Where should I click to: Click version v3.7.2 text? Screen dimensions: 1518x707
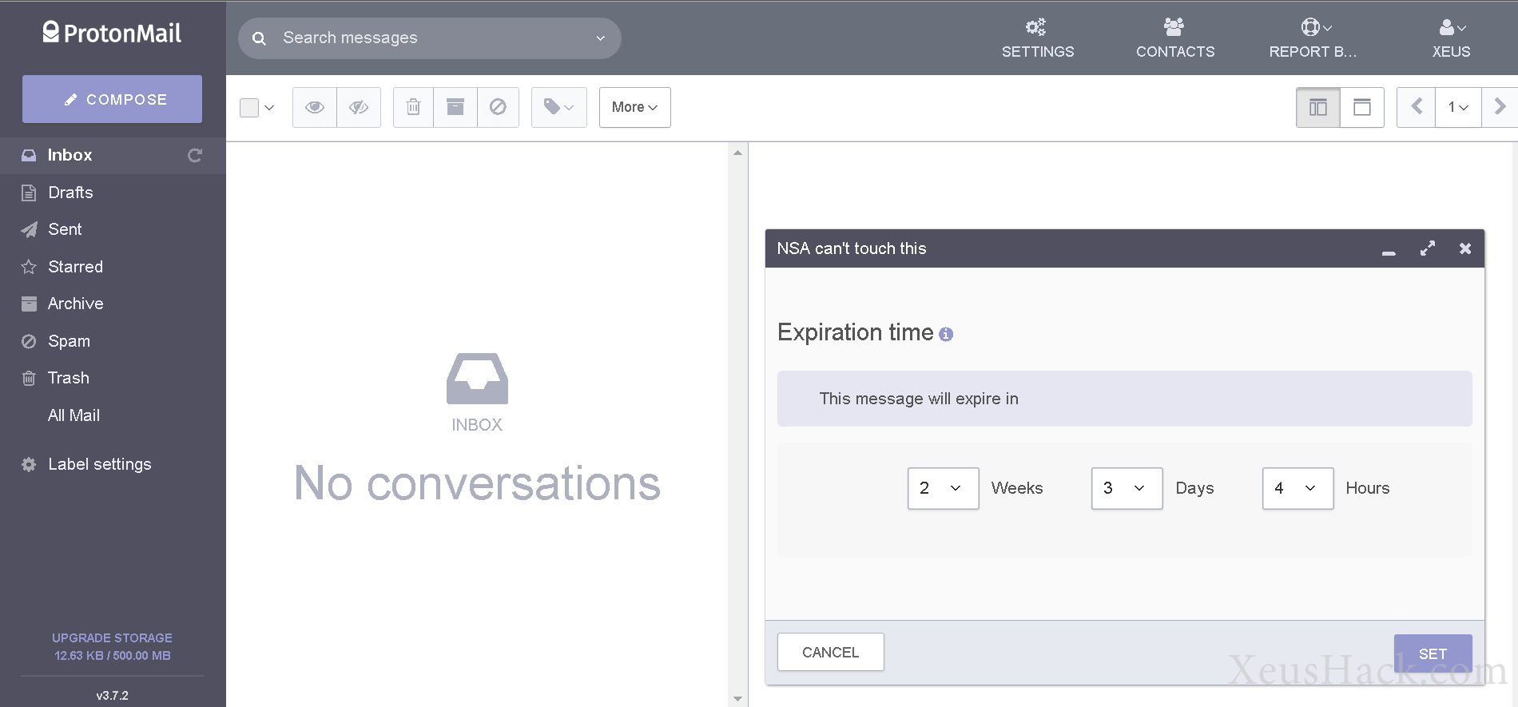[x=112, y=696]
